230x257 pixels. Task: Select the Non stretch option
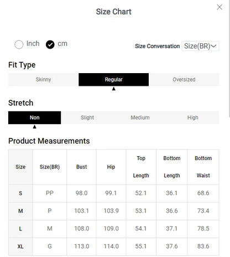pyautogui.click(x=34, y=117)
